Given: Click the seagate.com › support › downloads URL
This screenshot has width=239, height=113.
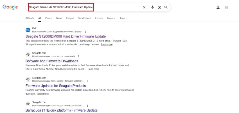Looking at the screenshot, I should (53, 56).
